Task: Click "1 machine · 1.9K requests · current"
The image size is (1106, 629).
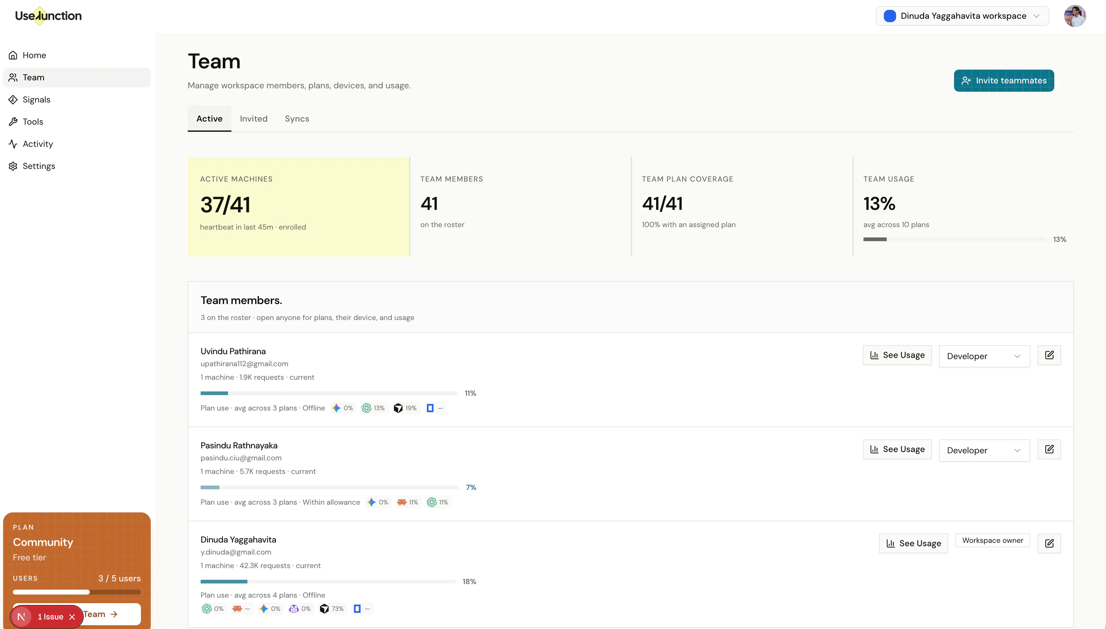Action: click(x=258, y=377)
